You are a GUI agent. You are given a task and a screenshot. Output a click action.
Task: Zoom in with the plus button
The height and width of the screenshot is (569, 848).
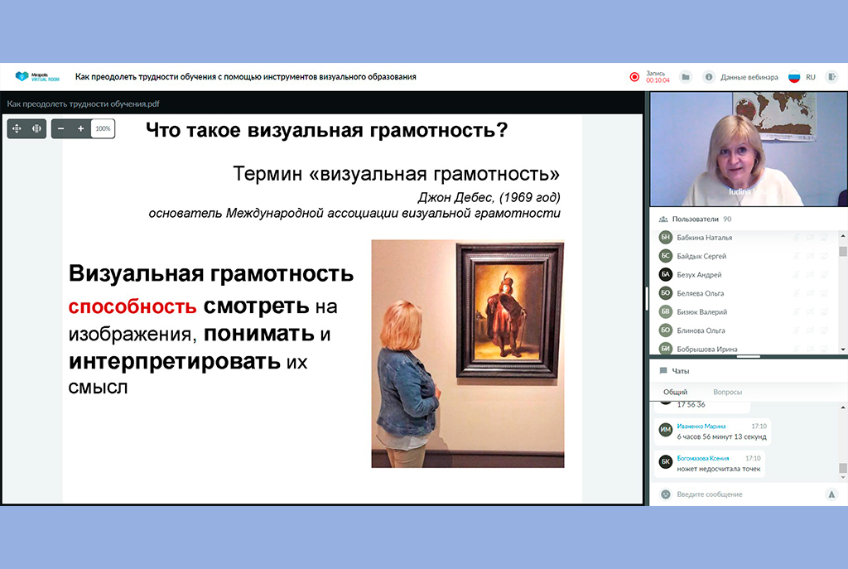tap(80, 128)
